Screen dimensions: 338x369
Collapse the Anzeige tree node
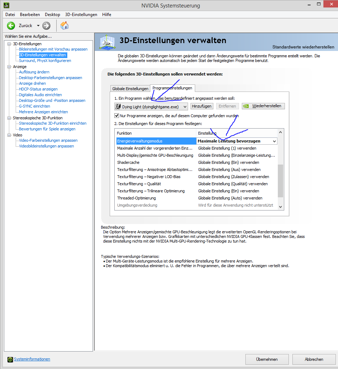(x=9, y=67)
